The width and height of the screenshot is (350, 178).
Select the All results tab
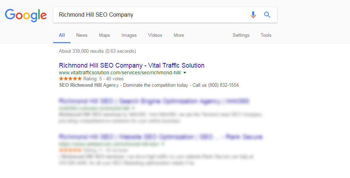click(x=62, y=35)
